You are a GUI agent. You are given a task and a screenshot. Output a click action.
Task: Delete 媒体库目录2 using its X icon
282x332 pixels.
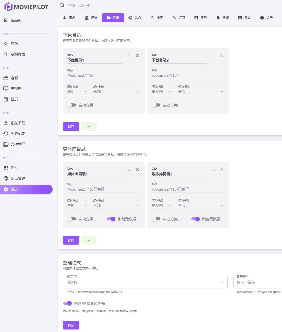click(x=222, y=170)
